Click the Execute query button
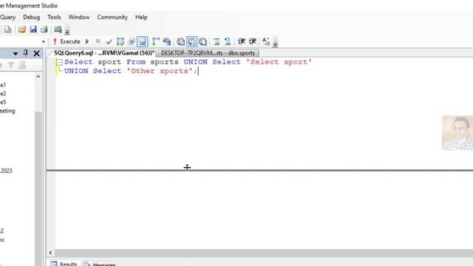This screenshot has width=473, height=266. click(x=67, y=41)
